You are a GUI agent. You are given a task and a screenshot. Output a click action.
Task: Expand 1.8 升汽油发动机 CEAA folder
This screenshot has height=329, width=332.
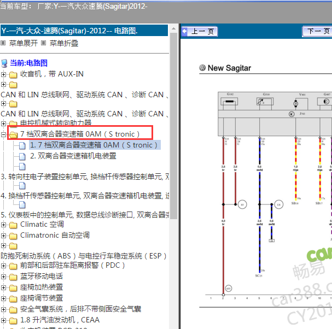[3, 321]
